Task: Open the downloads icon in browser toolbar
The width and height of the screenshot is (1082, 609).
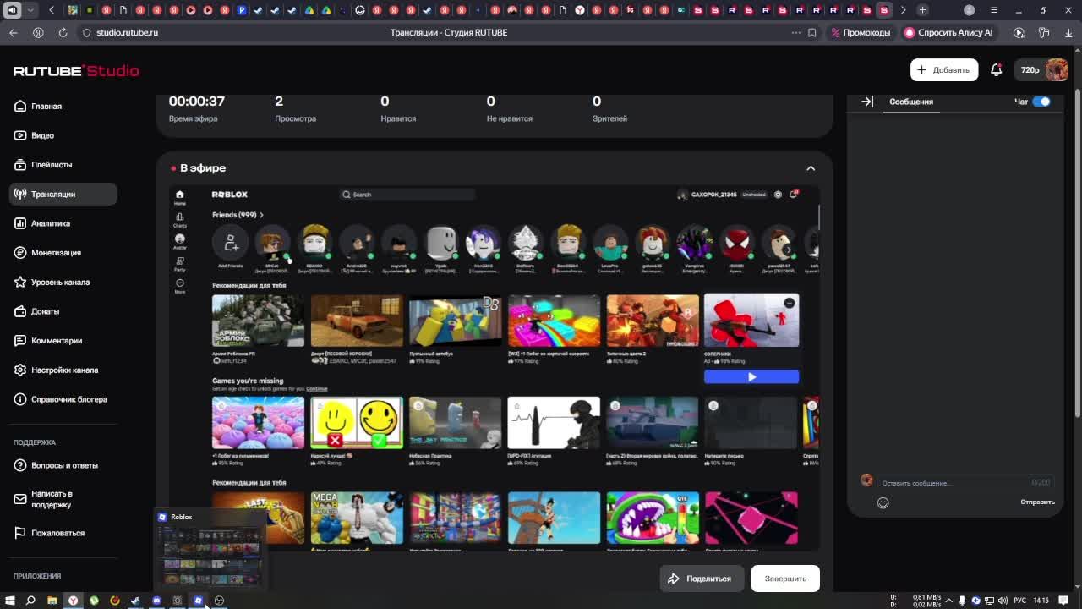Action: [1068, 32]
